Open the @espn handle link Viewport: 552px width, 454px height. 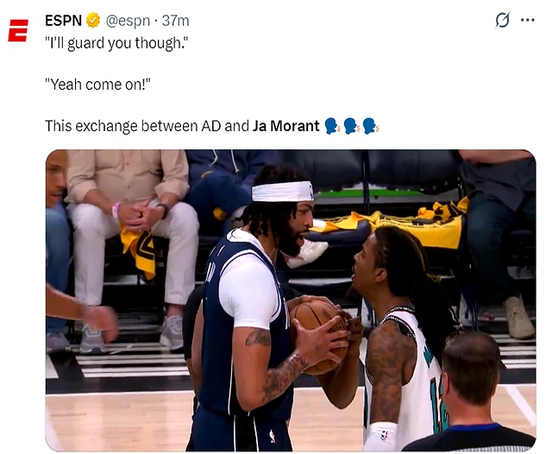128,21
